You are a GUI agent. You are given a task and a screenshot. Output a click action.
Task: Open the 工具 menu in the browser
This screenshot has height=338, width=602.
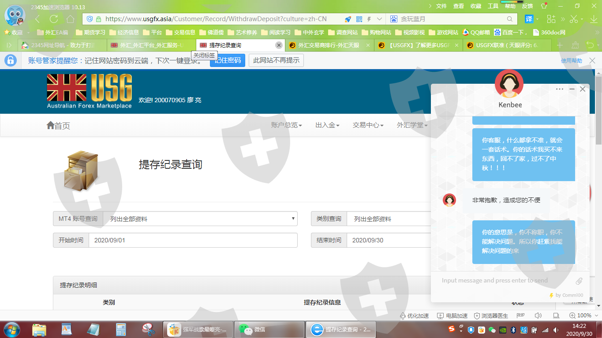pyautogui.click(x=493, y=6)
